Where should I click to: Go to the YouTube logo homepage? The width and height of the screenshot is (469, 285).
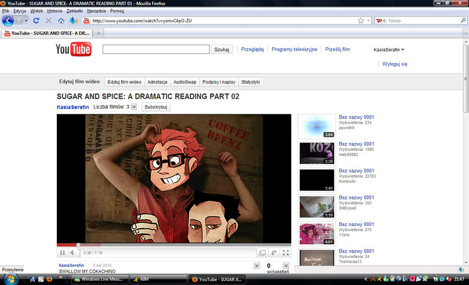coord(73,49)
